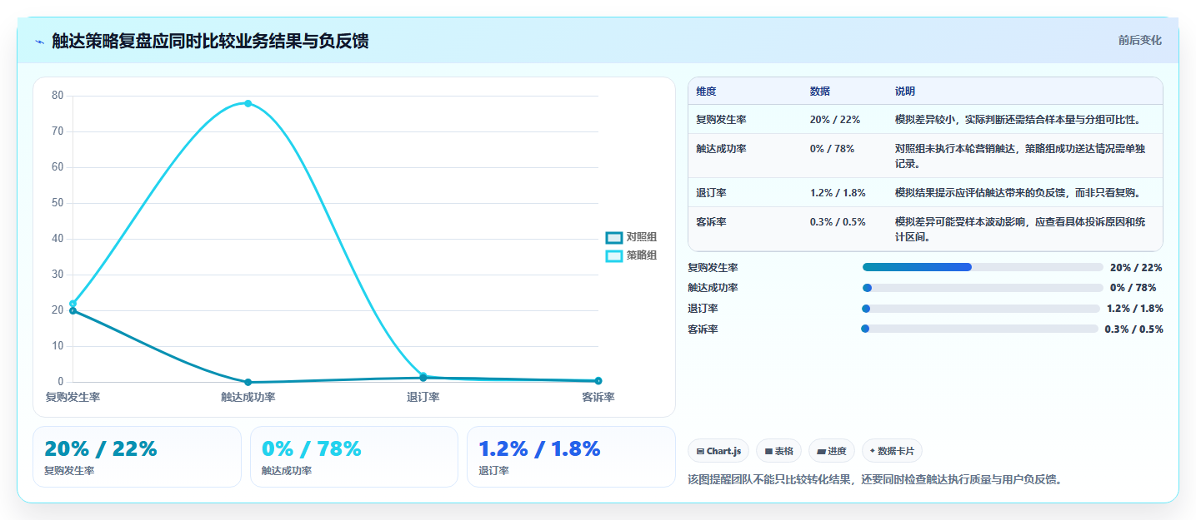Click the 1.2% / 1.8% table cell
Screen dimensions: 1196x520
coord(838,193)
